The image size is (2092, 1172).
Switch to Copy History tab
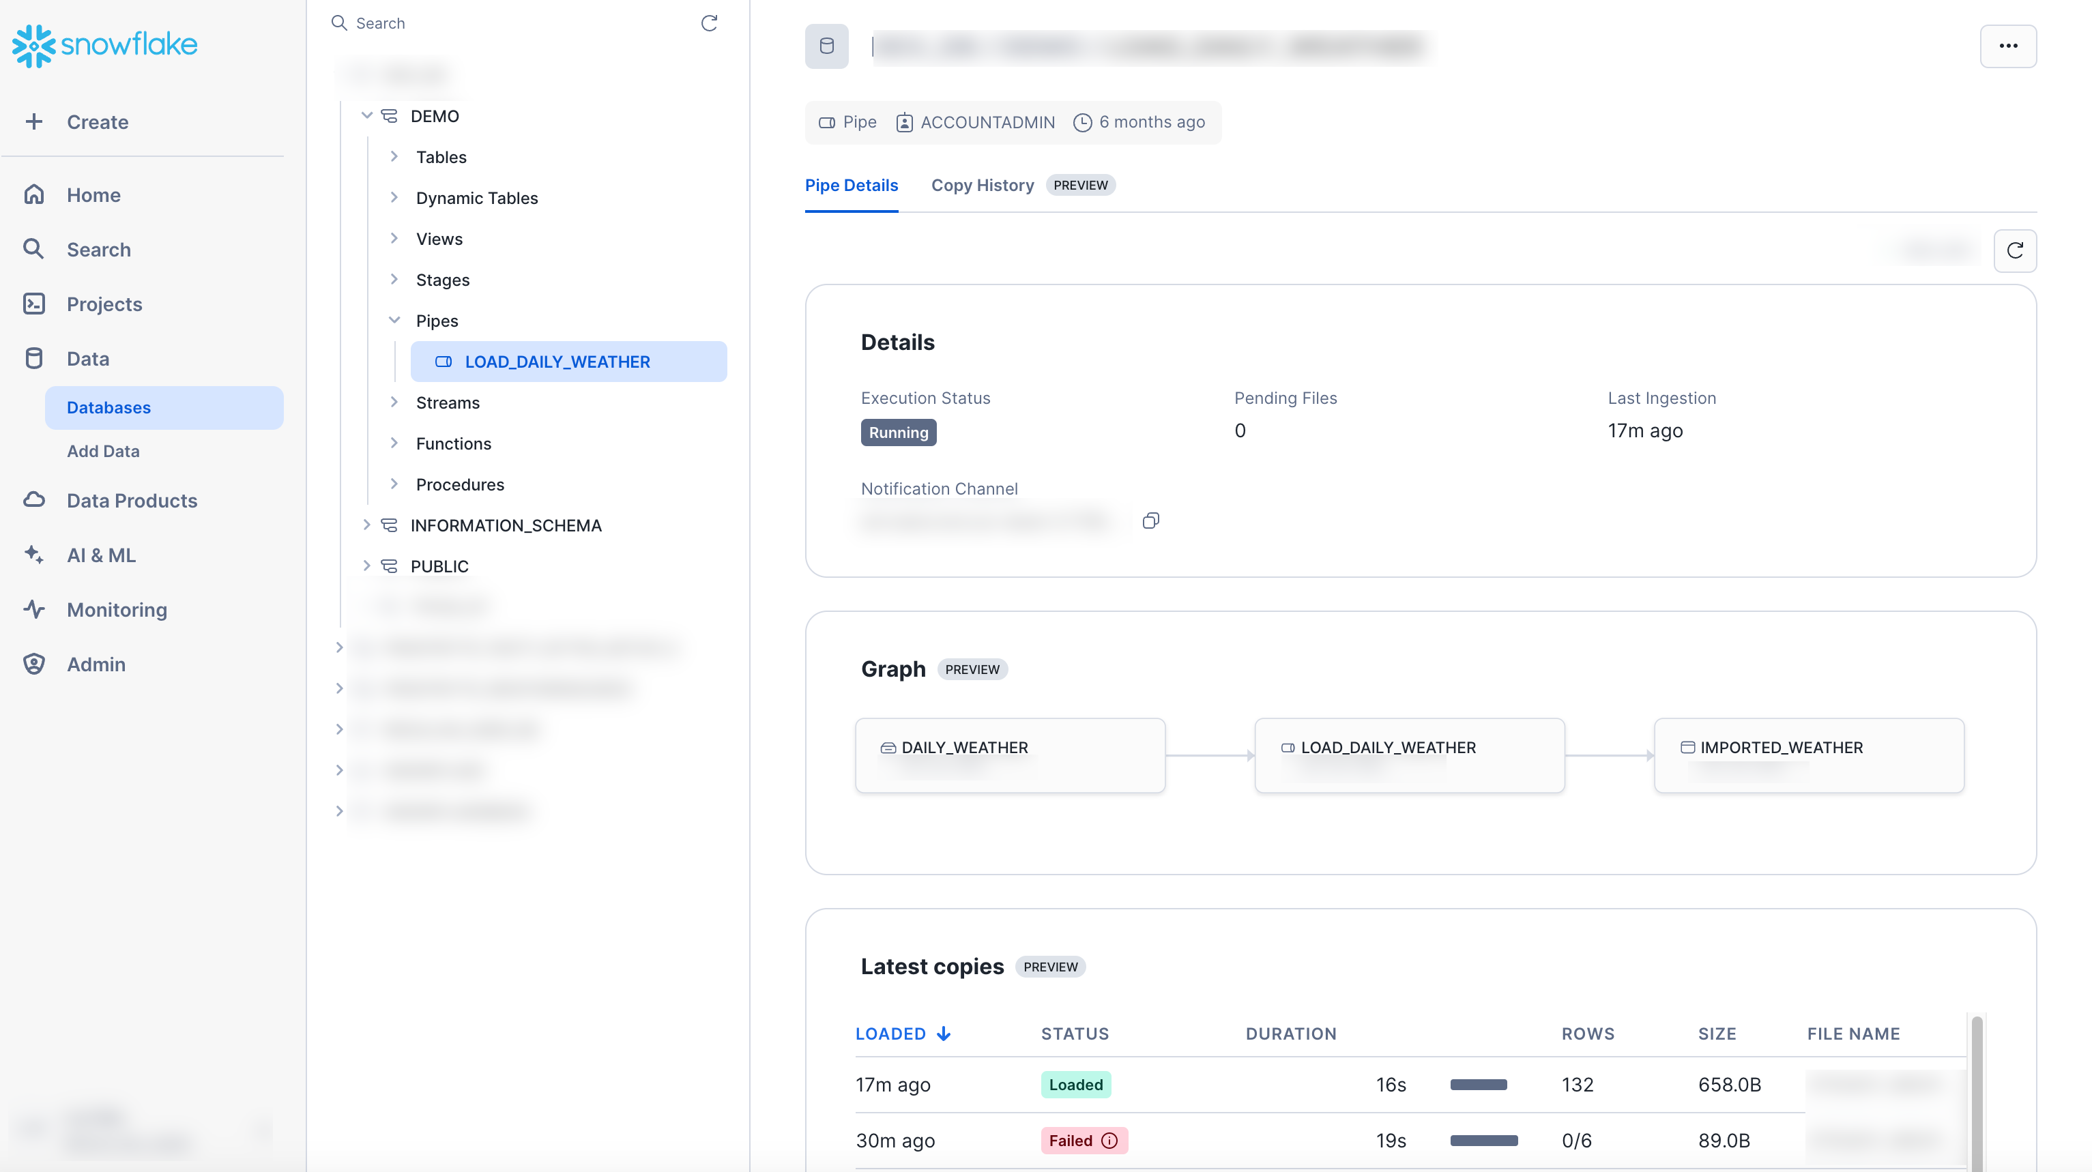[983, 185]
